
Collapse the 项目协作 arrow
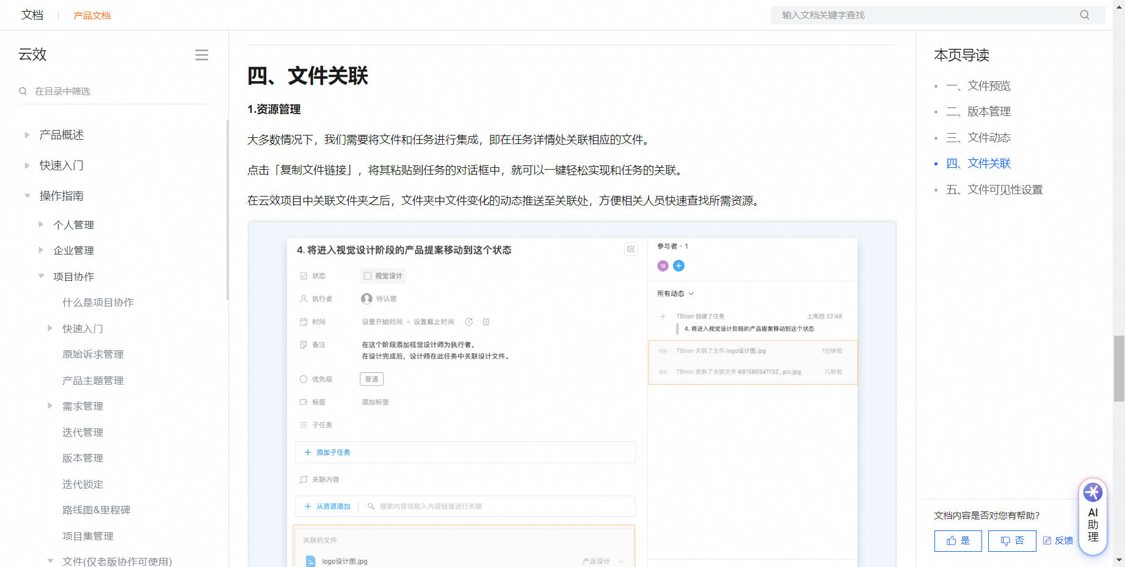41,276
